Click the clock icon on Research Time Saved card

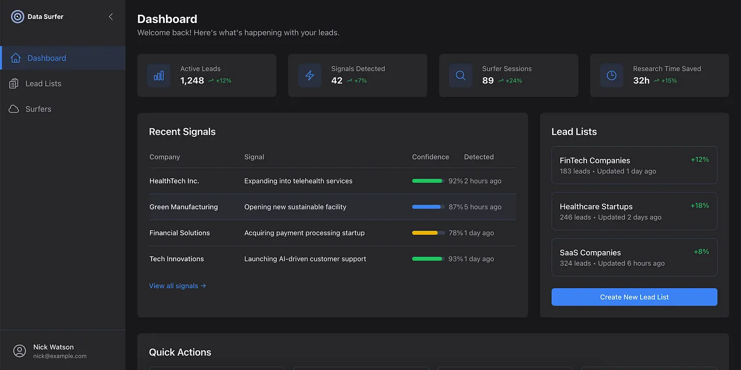click(611, 75)
